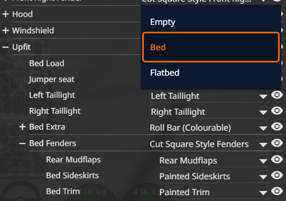Select the Bed option in dropdown
The width and height of the screenshot is (286, 201).
coord(211,47)
